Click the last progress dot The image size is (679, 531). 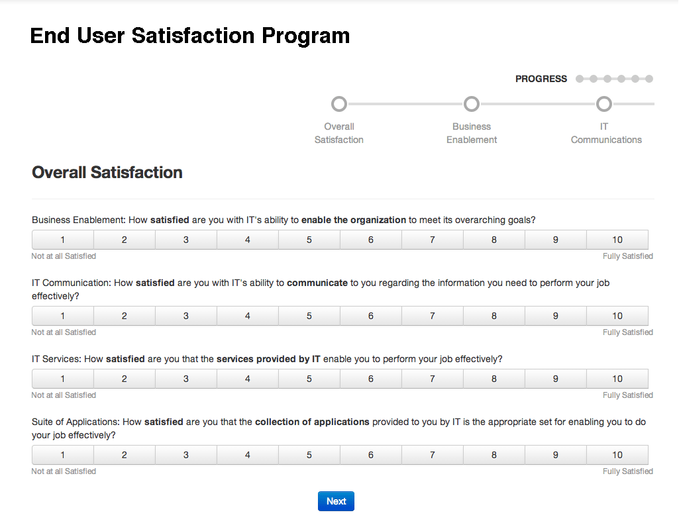pos(649,79)
